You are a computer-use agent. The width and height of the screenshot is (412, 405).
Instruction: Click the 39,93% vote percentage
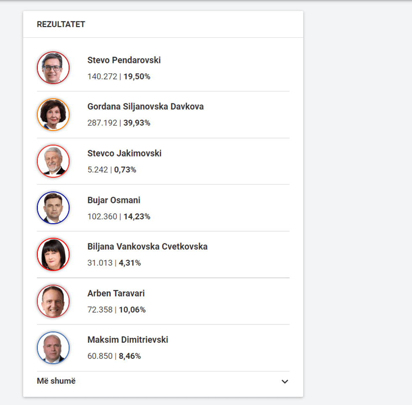tap(137, 123)
